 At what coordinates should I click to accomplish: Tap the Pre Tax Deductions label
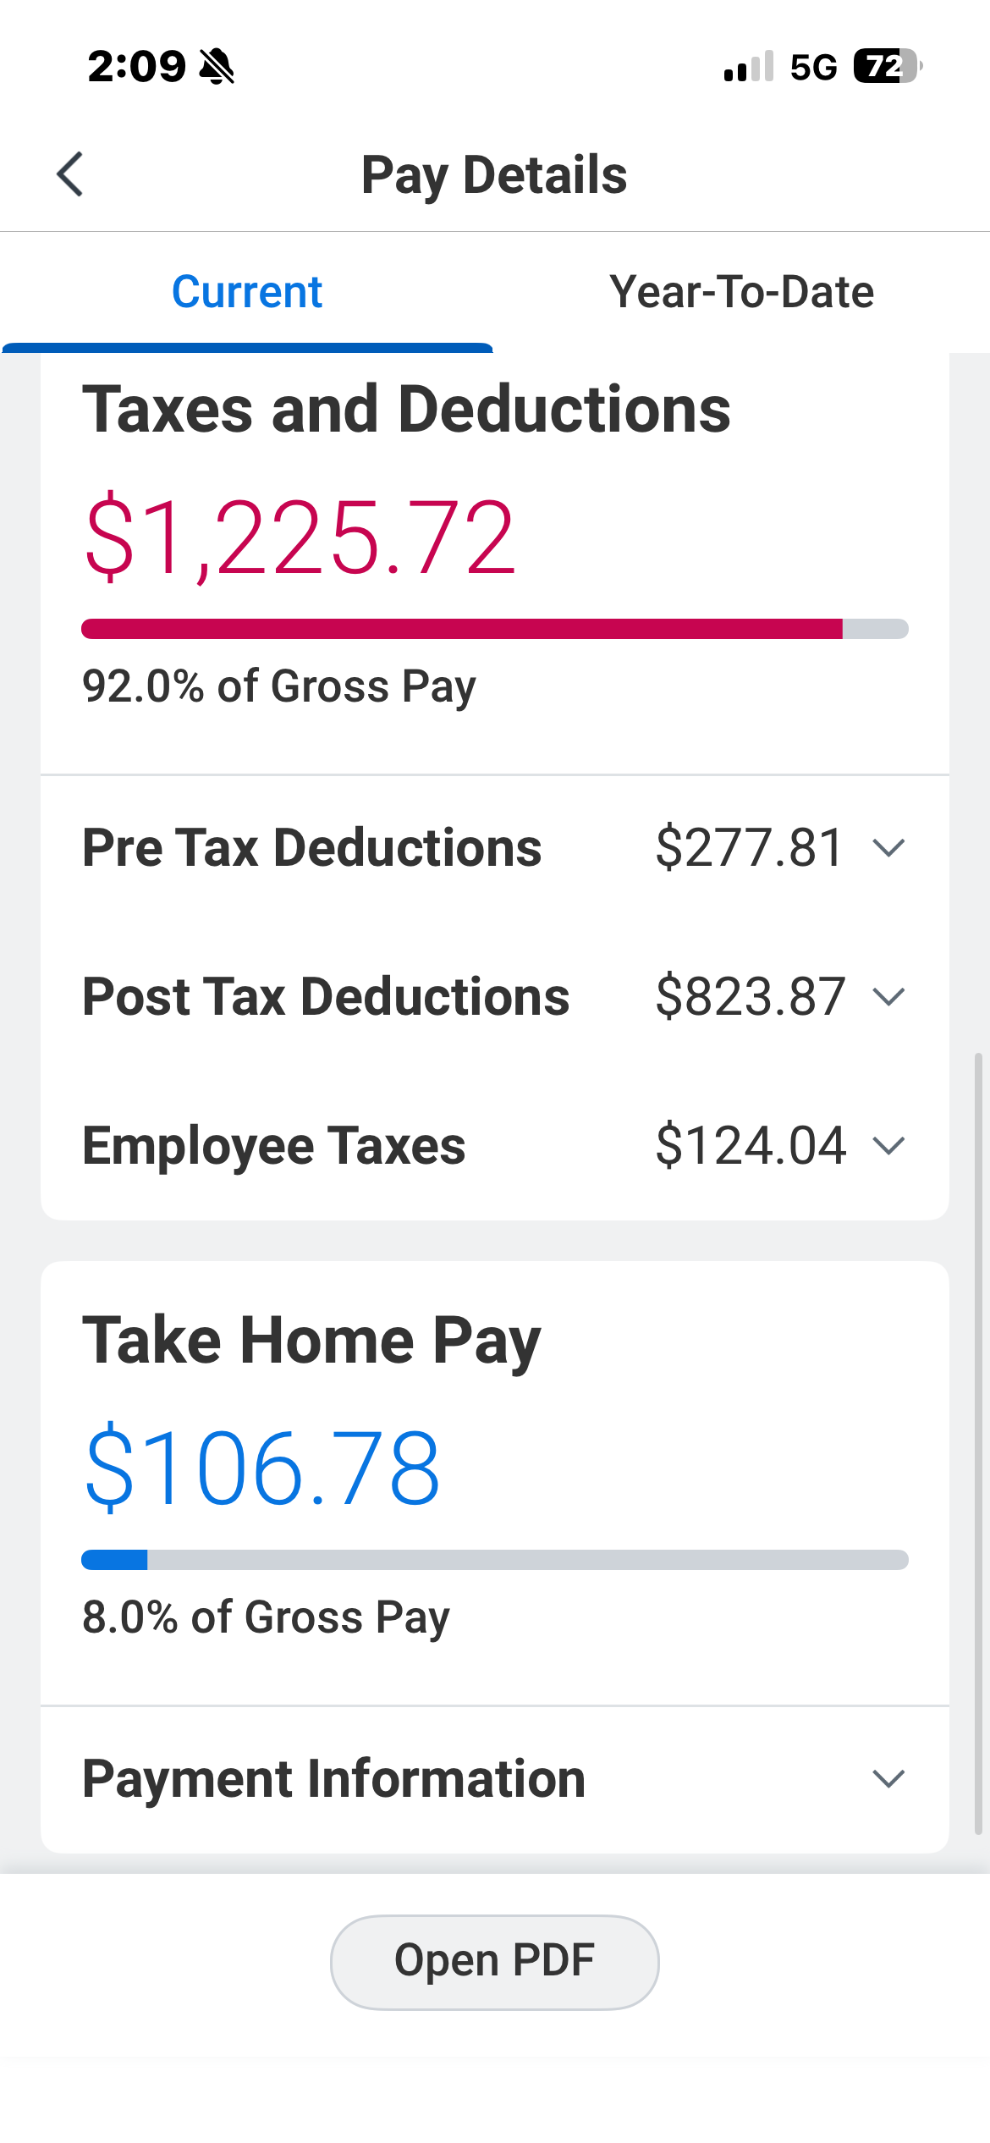pyautogui.click(x=311, y=848)
